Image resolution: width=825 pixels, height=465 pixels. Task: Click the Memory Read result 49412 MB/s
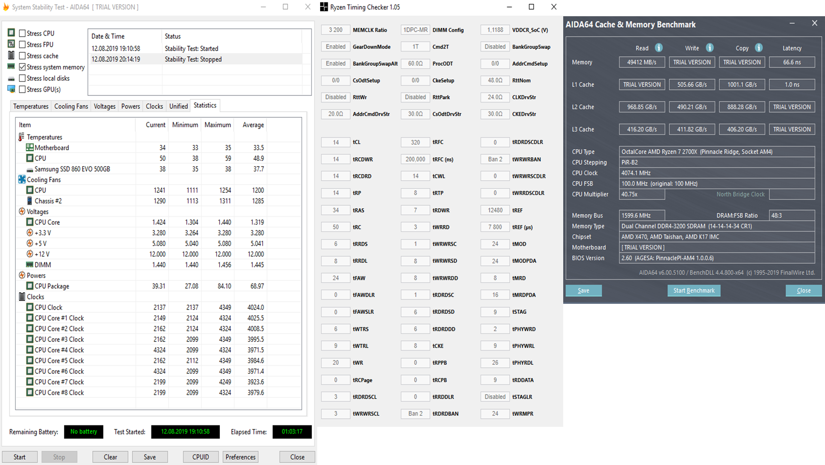pos(642,62)
